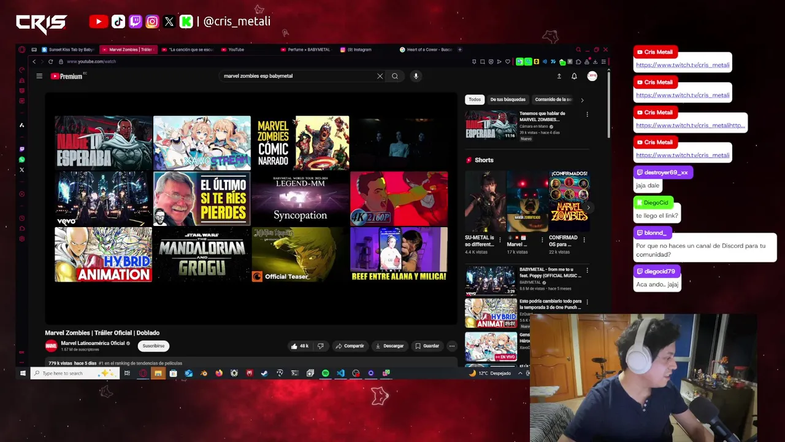Open options for 'Tenemos que hablar de' video
This screenshot has width=785, height=442.
587,114
